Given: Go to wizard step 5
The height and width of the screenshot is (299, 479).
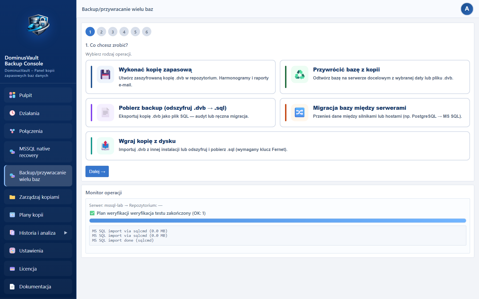Looking at the screenshot, I should (135, 32).
